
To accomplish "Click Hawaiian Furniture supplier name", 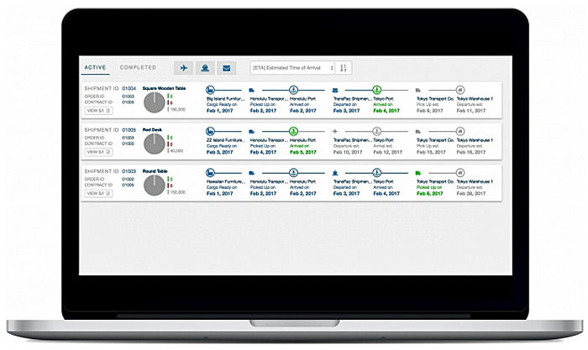I will tap(225, 182).
